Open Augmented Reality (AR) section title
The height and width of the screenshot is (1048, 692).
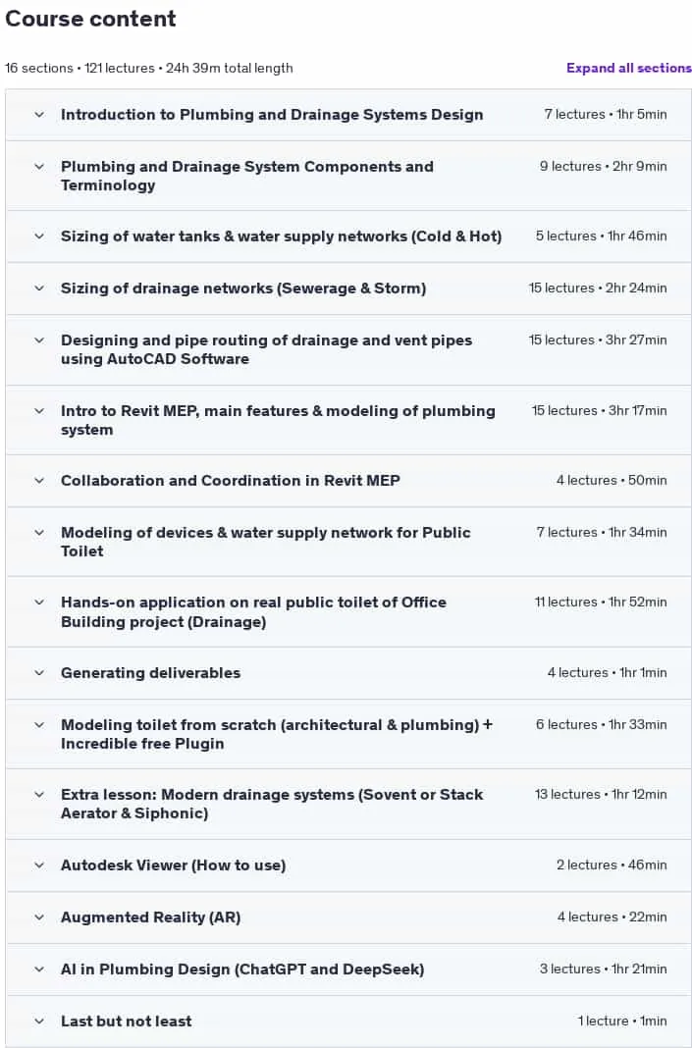coord(150,917)
